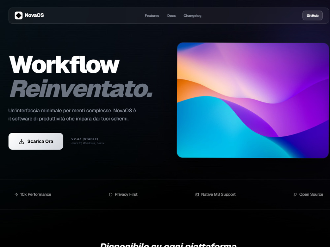
Task: Click the Privacy First label
Action: pos(126,195)
